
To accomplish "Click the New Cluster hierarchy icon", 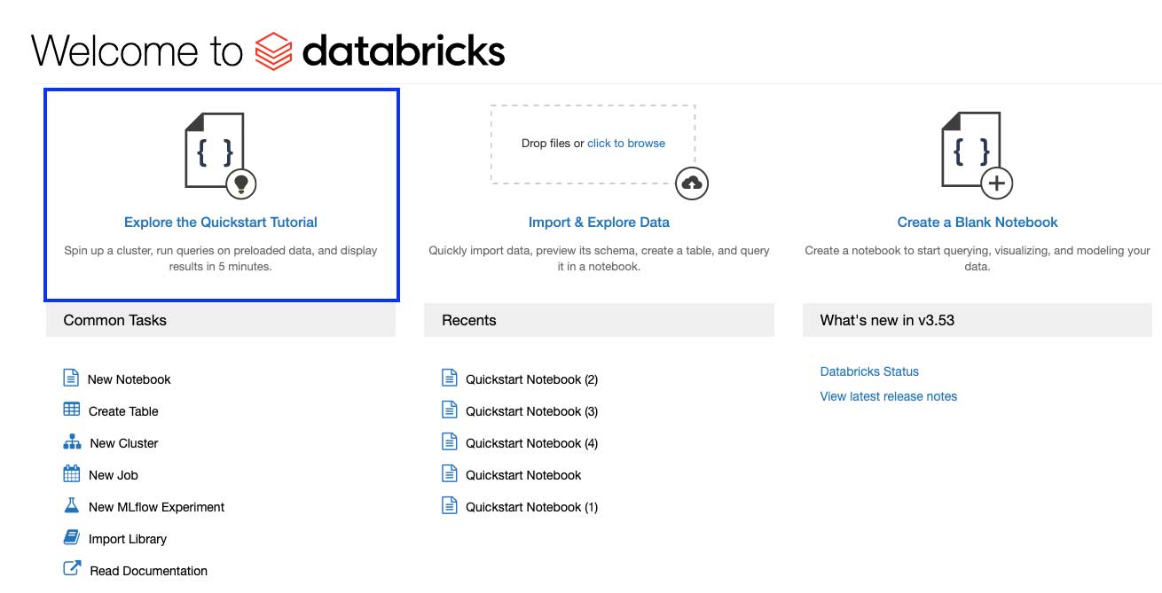I will (72, 442).
